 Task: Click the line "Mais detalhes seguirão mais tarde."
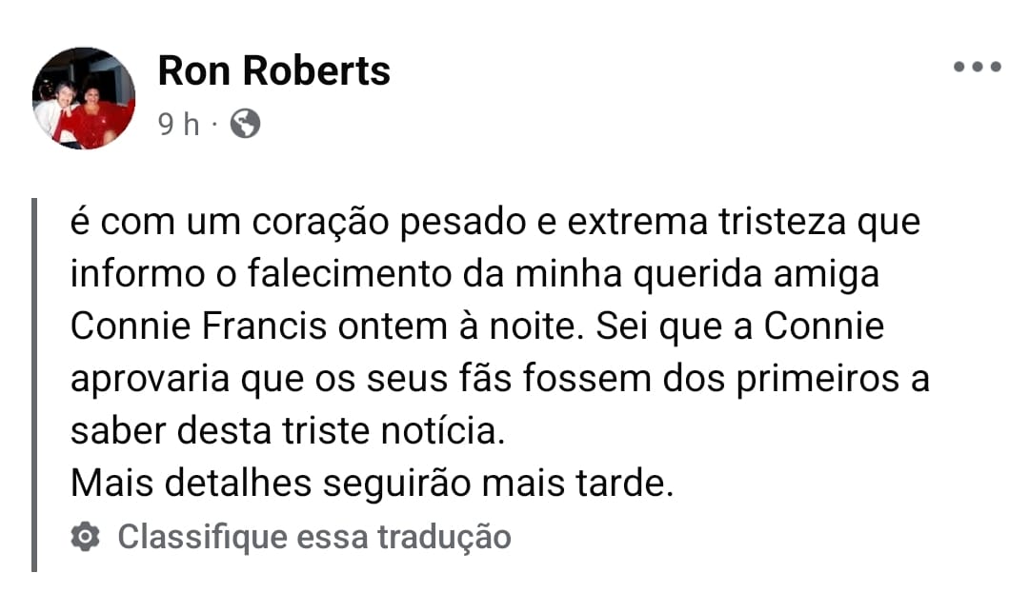tap(373, 484)
